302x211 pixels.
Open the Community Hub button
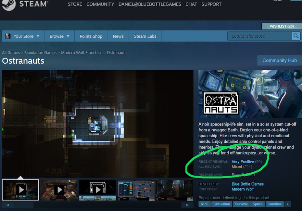click(280, 60)
